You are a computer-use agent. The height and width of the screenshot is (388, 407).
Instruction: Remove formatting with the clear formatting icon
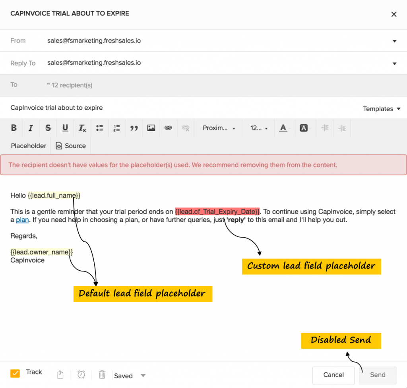(x=185, y=128)
